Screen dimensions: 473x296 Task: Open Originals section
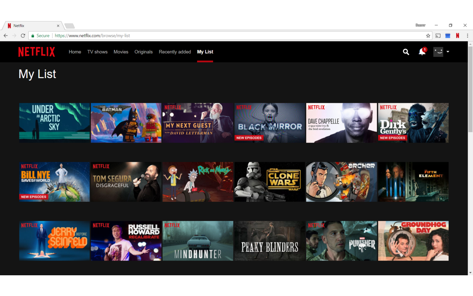(x=143, y=52)
